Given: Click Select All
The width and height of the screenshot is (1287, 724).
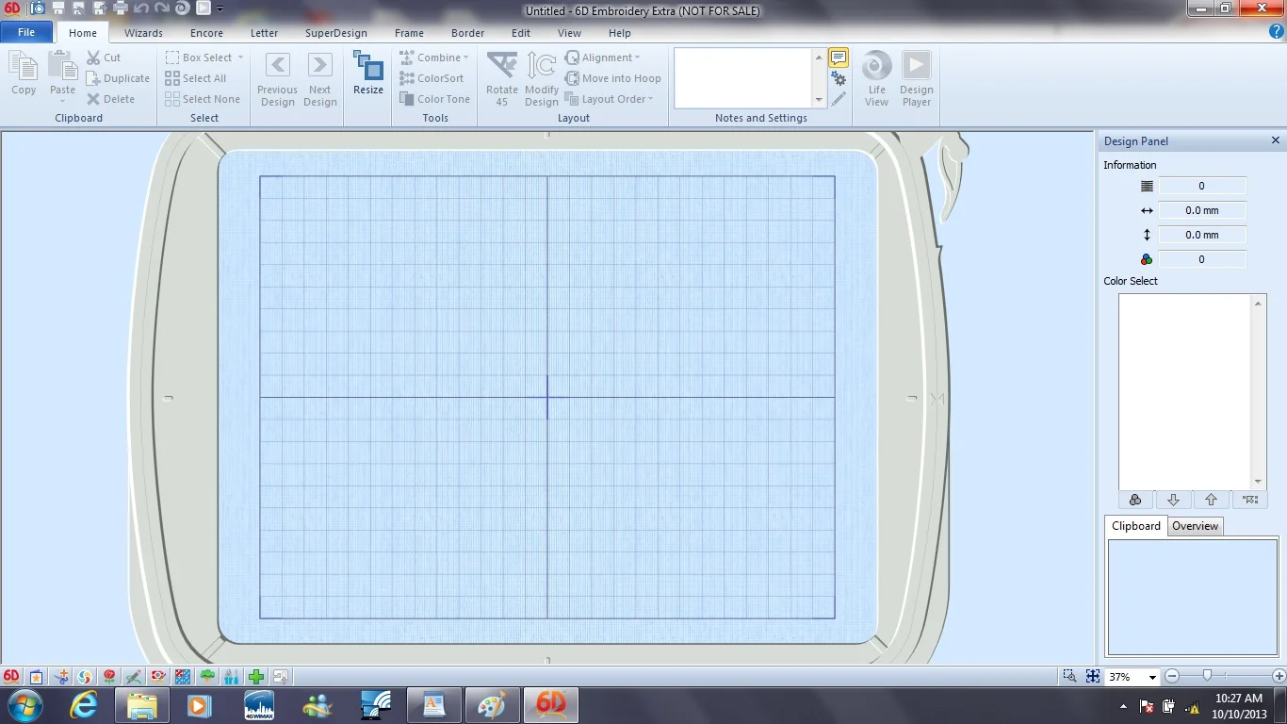Looking at the screenshot, I should point(196,78).
